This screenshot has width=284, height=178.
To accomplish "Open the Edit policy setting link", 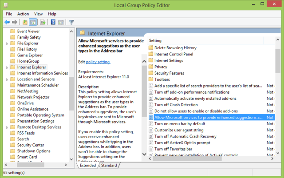I will (98, 62).
